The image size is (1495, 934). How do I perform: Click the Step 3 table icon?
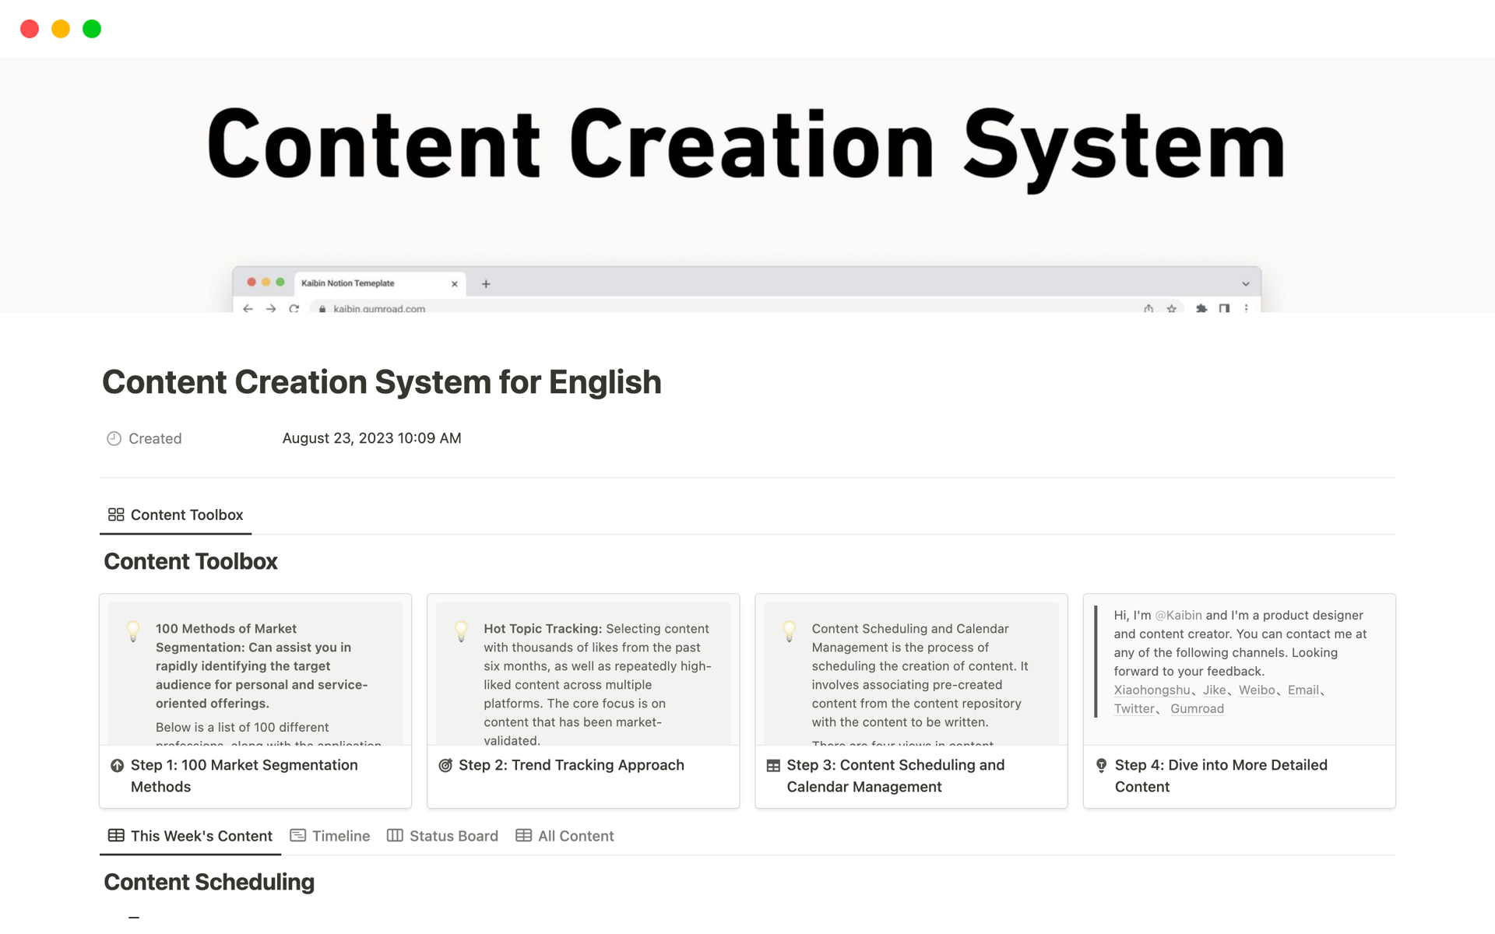click(773, 765)
